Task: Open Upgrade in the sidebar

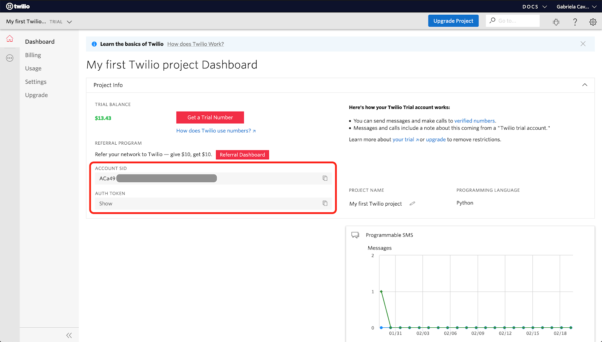Action: click(x=36, y=95)
